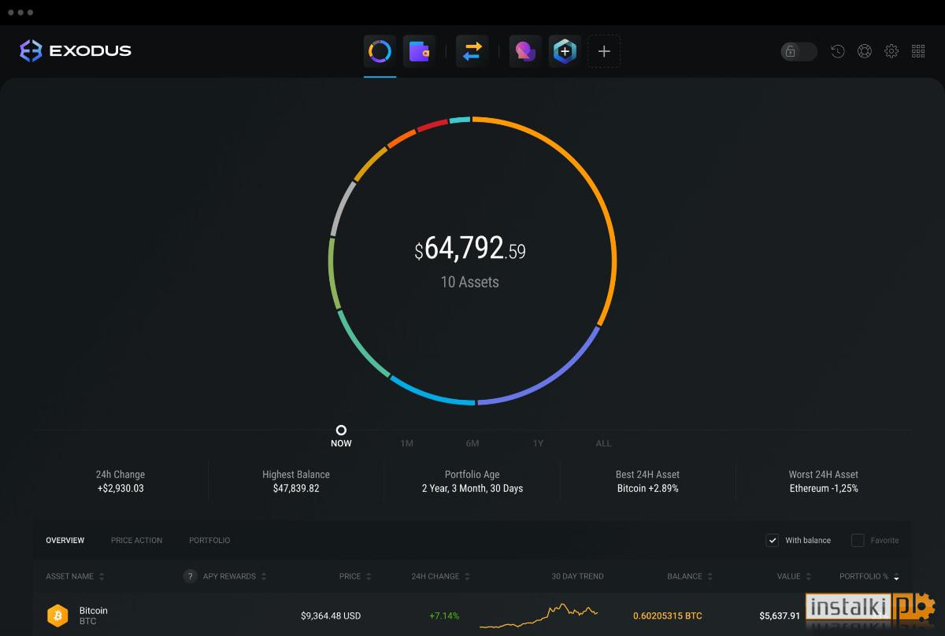The height and width of the screenshot is (636, 945).
Task: Uncheck the With balance checkbox
Action: click(773, 540)
